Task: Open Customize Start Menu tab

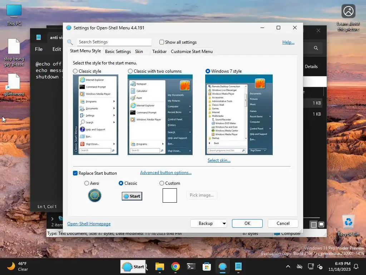Action: pos(192,52)
